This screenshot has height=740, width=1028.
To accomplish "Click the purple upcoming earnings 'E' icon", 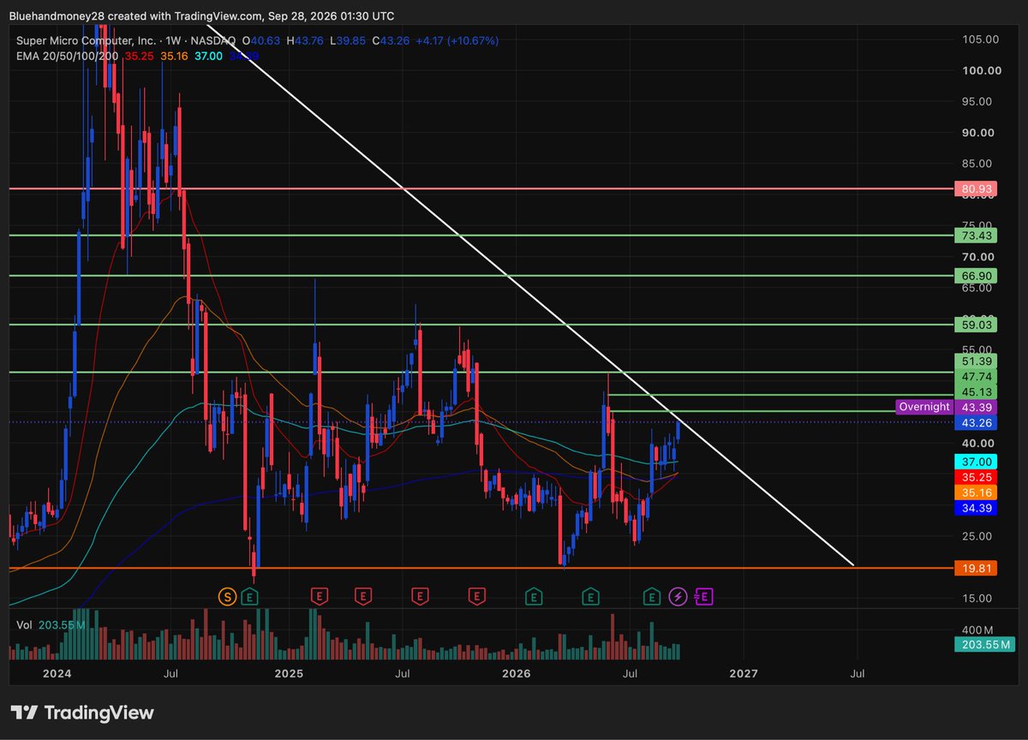I will pyautogui.click(x=706, y=595).
